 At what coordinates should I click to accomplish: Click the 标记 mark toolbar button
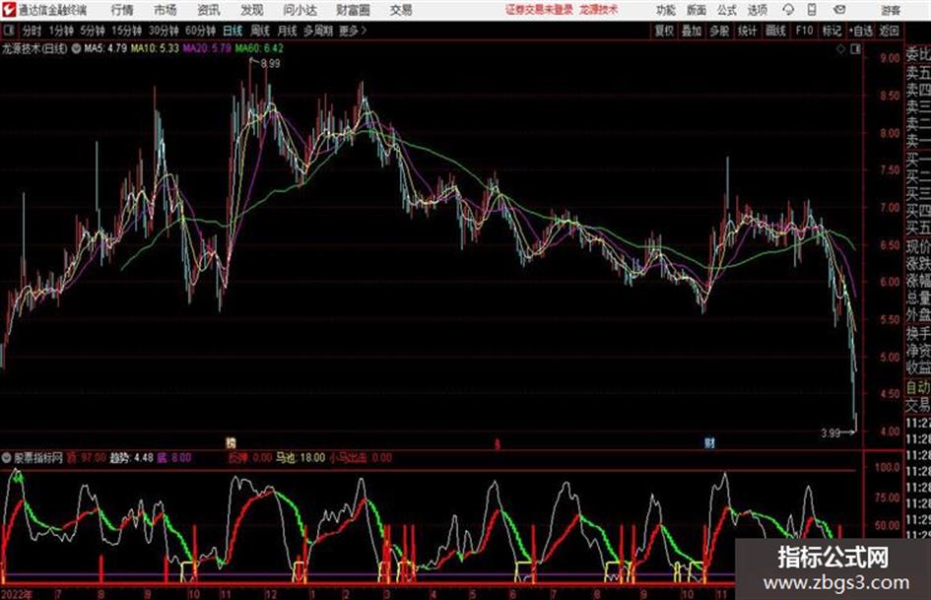831,31
